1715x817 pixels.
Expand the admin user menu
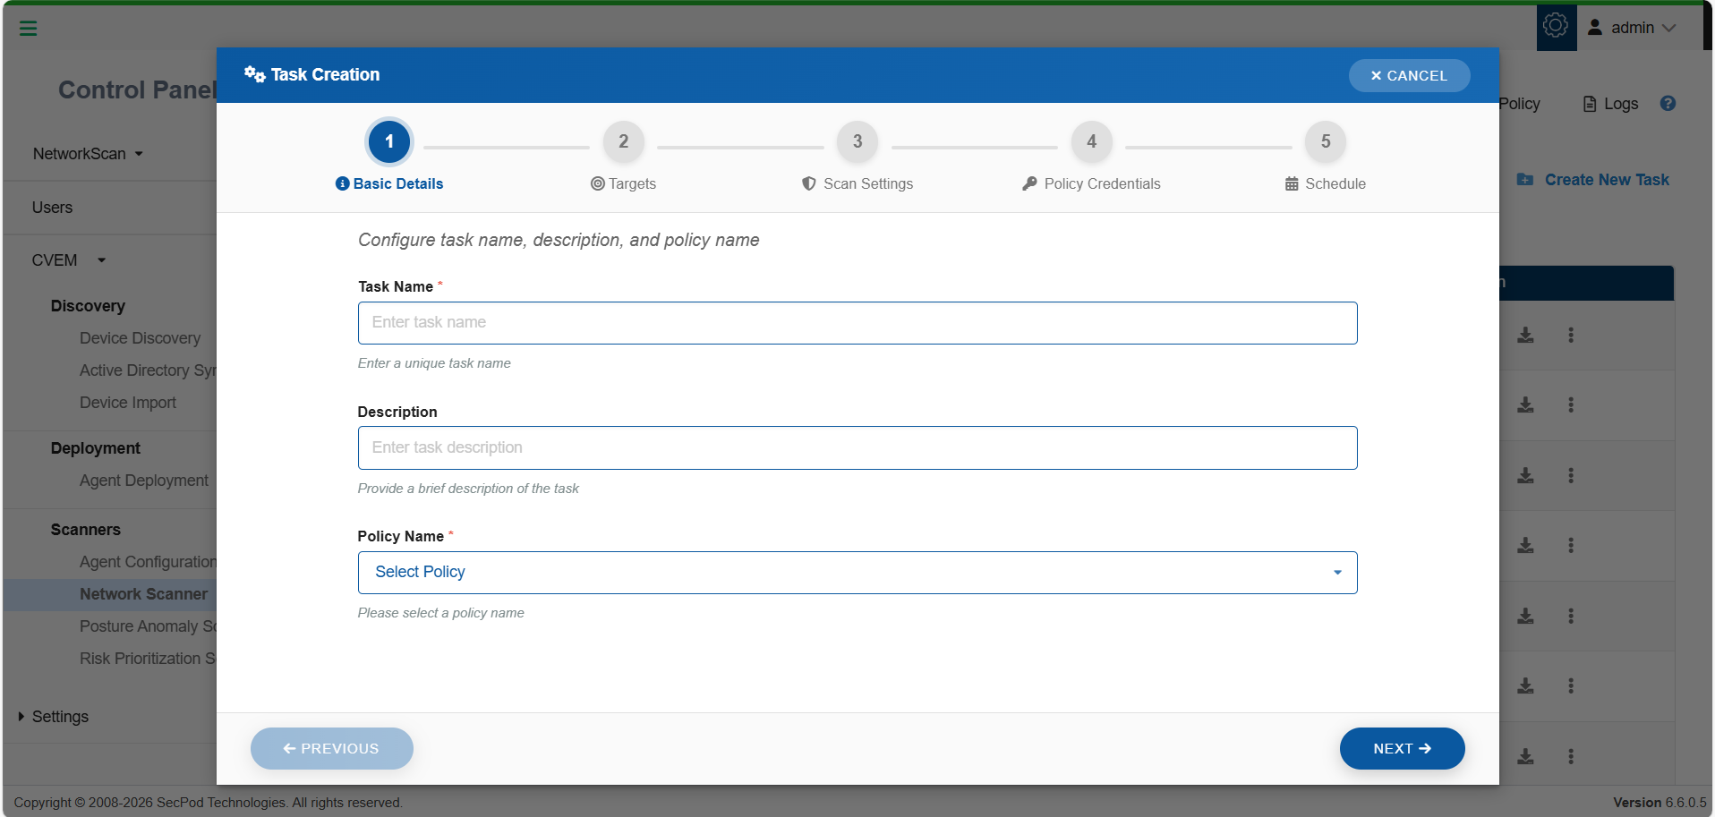(x=1633, y=28)
